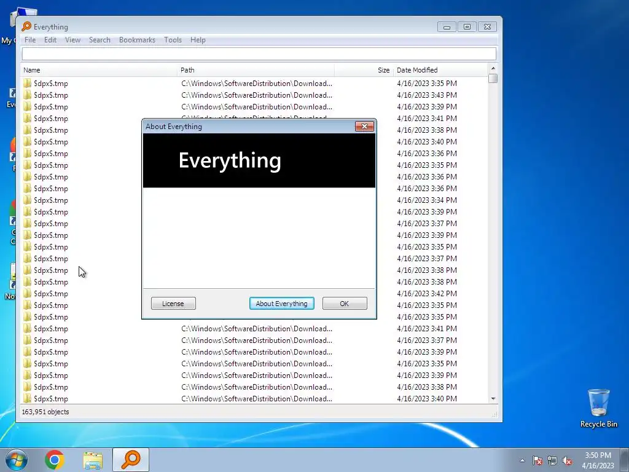This screenshot has width=629, height=472.
Task: Click the status bar size grip
Action: 494,414
